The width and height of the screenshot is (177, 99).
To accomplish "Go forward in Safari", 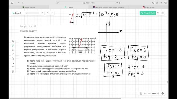I will [22, 3].
